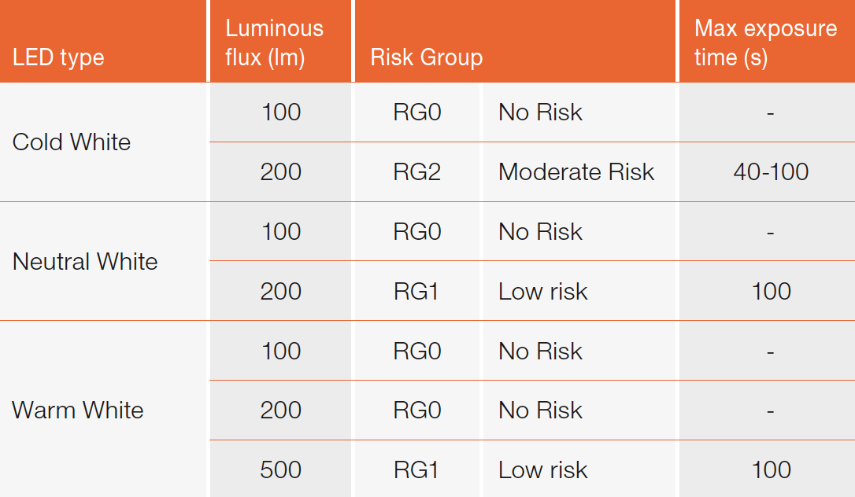
Task: Click No Risk in Cold White row
Action: tap(540, 112)
